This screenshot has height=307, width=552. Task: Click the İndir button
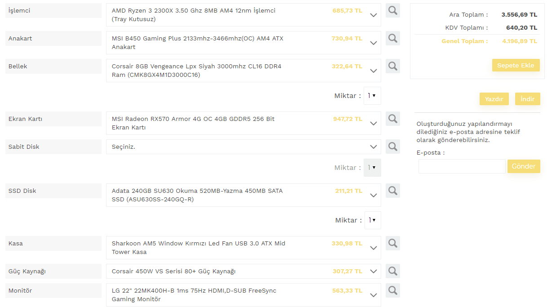click(528, 99)
